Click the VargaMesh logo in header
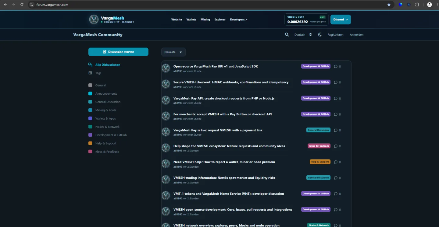The width and height of the screenshot is (439, 227). click(112, 19)
